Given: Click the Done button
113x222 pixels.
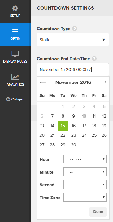Looking at the screenshot, I should coord(98,212).
